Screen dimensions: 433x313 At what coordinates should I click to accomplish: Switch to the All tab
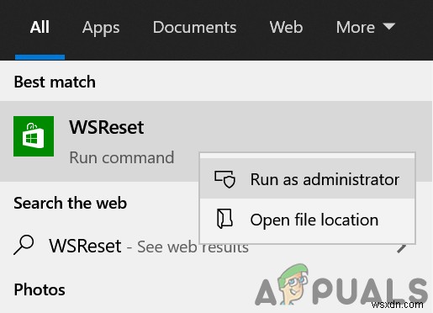40,27
